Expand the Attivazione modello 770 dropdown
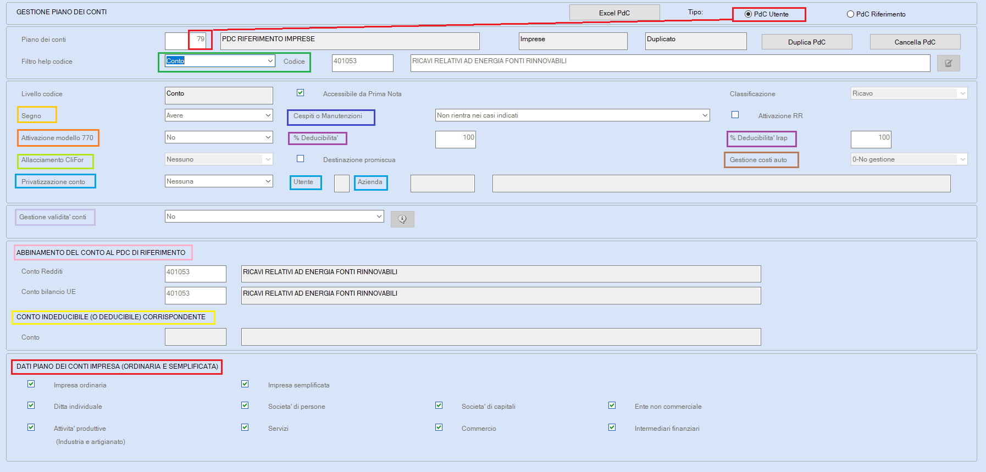Image resolution: width=986 pixels, height=472 pixels. click(219, 137)
